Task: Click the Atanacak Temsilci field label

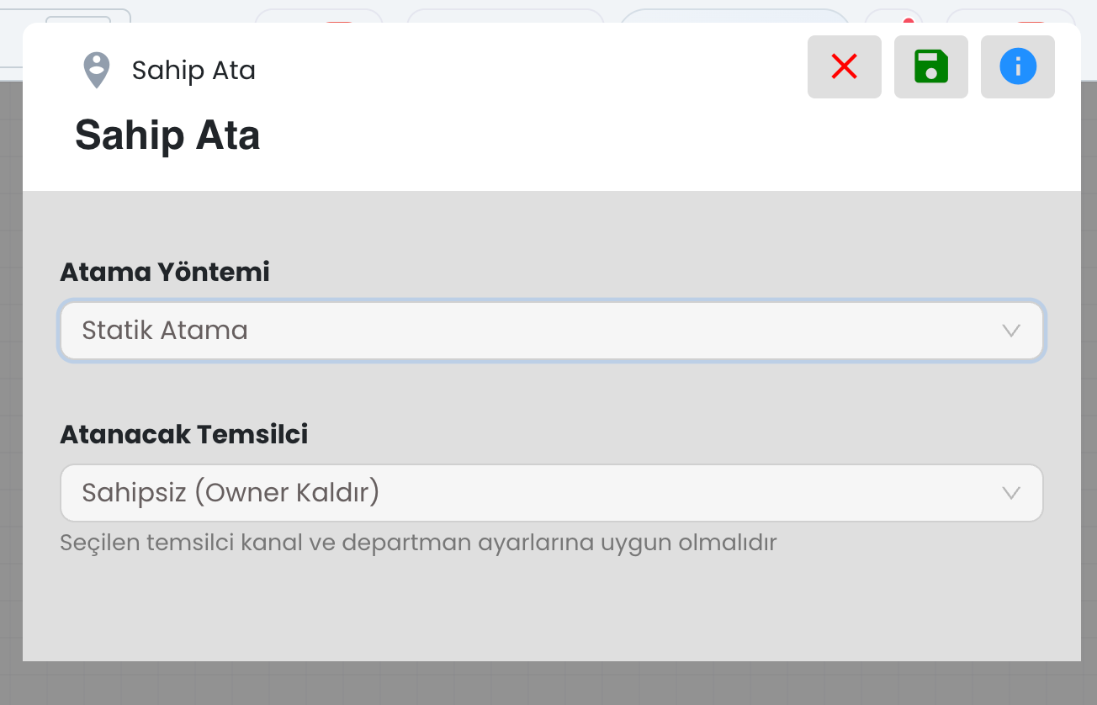Action: pos(184,435)
